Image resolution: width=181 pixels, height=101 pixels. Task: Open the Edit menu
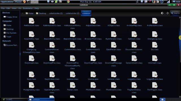pyautogui.click(x=8, y=8)
